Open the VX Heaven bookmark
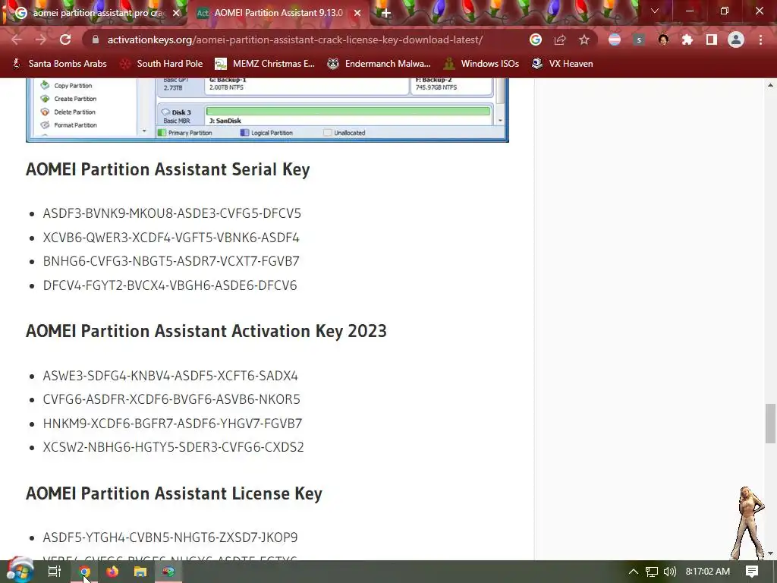The image size is (777, 583). [562, 64]
